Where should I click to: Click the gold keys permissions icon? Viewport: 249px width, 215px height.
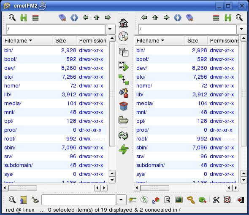click(191, 200)
